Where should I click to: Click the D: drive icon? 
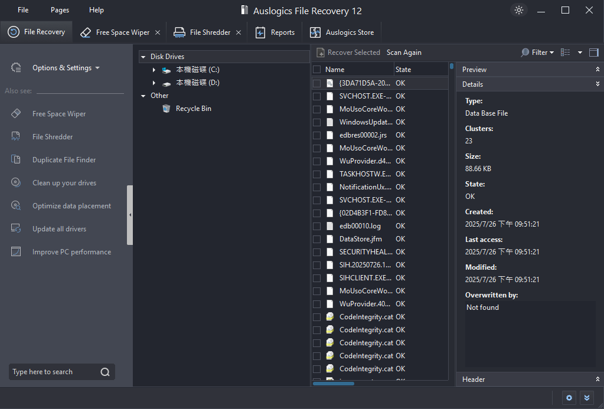tap(166, 84)
